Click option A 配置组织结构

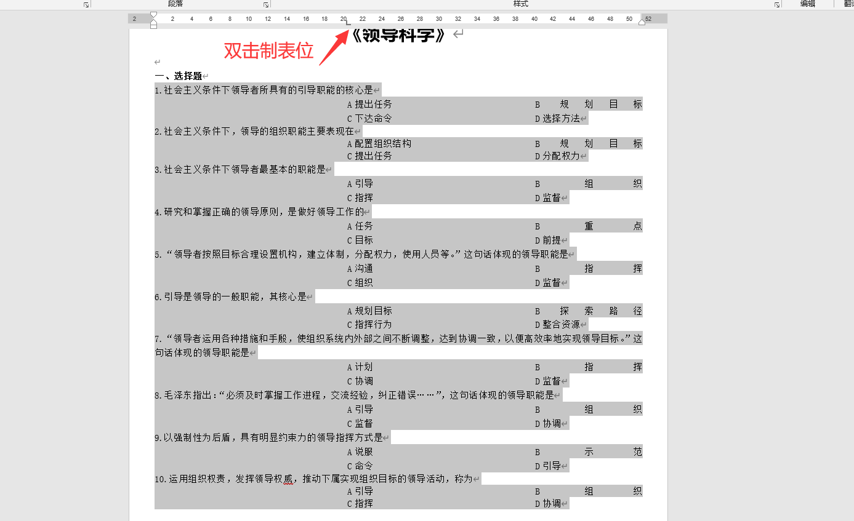click(x=379, y=144)
